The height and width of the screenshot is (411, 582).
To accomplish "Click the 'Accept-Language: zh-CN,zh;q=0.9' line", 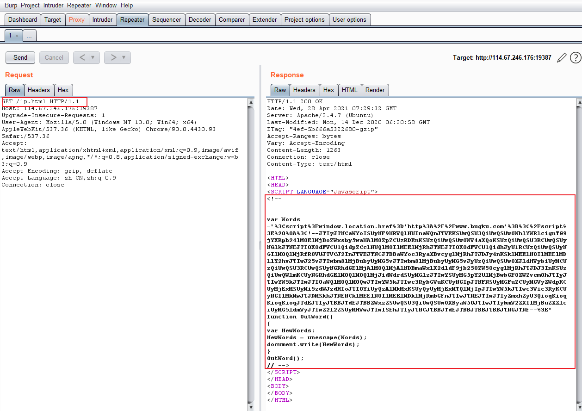I will (x=59, y=178).
